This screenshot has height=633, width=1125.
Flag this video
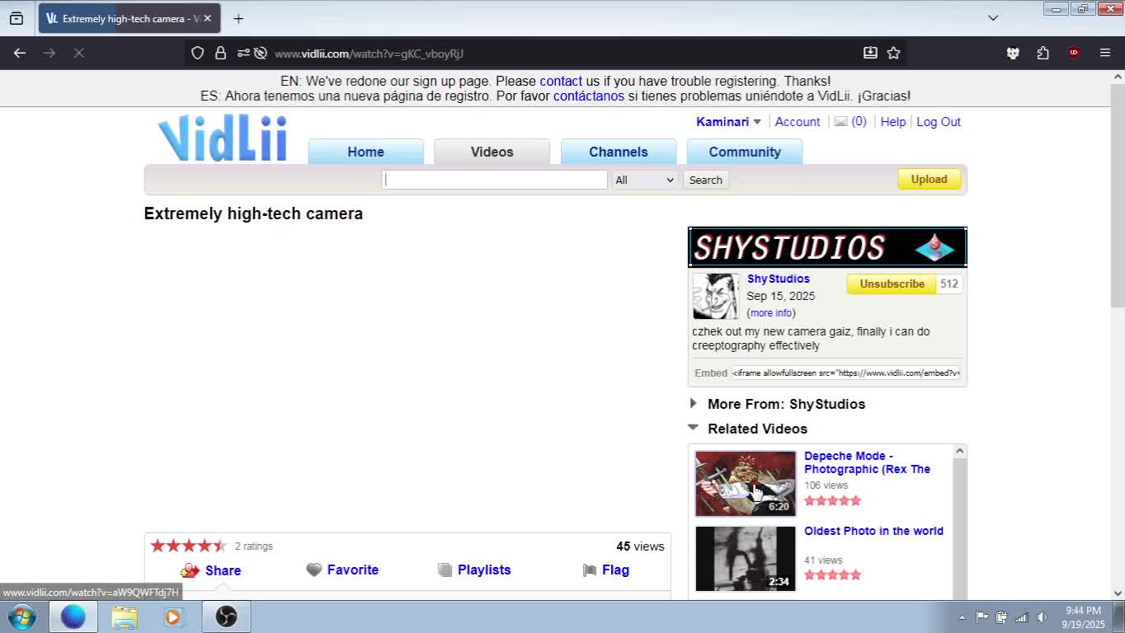[605, 570]
